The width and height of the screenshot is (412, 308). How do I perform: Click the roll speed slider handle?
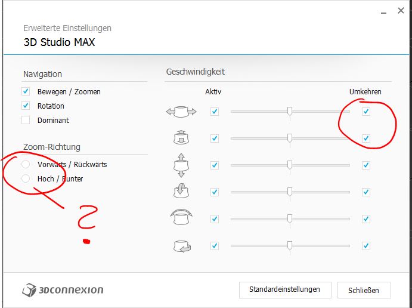tap(290, 218)
